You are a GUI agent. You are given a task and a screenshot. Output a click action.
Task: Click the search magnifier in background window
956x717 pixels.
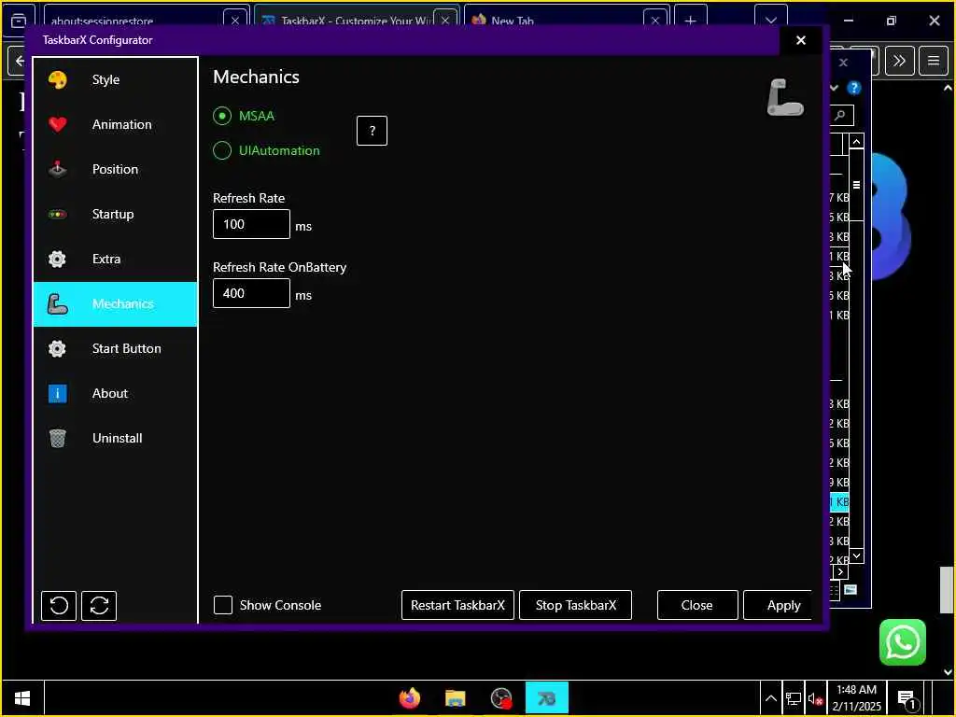[841, 115]
